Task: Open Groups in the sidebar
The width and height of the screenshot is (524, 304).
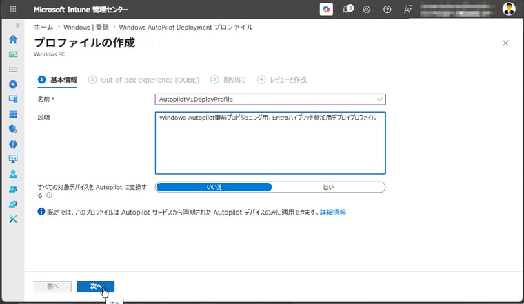Action: (13, 189)
